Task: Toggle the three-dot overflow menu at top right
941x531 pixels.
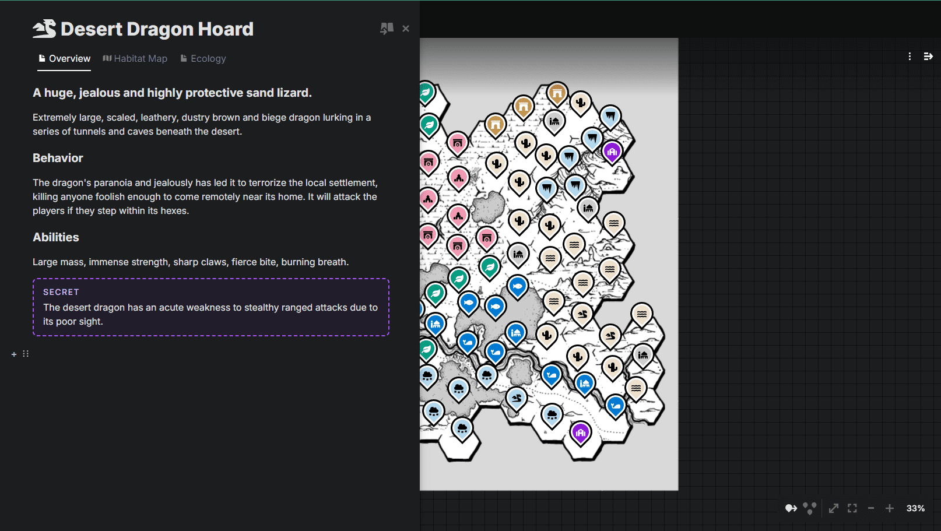Action: pyautogui.click(x=909, y=56)
